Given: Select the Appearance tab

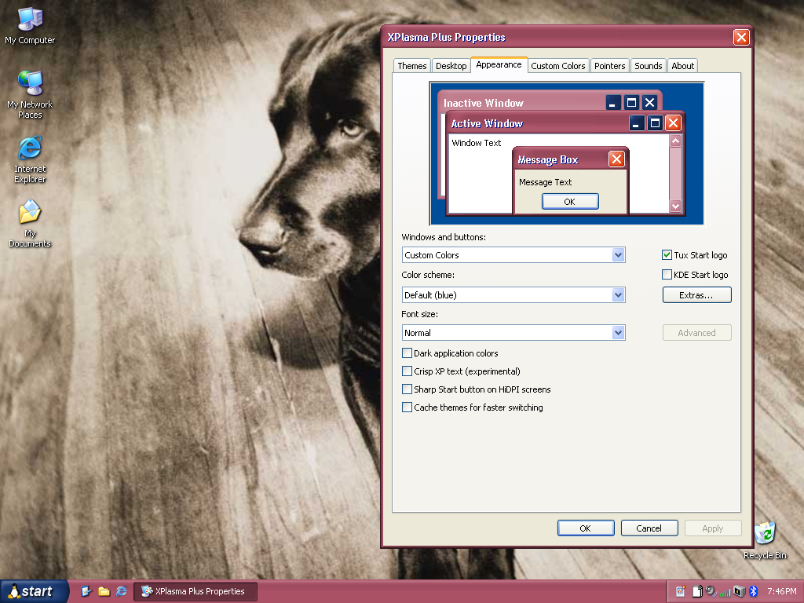Looking at the screenshot, I should (x=499, y=64).
